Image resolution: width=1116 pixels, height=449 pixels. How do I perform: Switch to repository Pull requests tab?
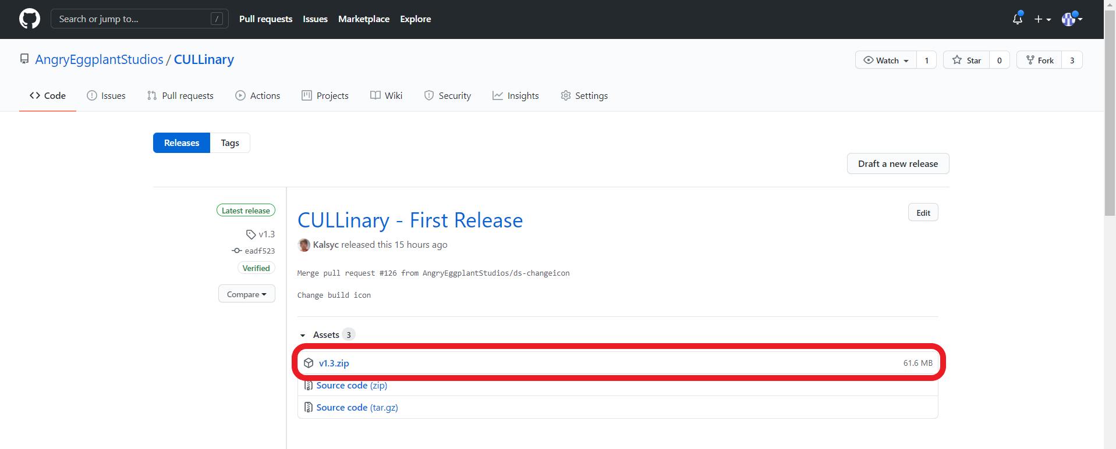[180, 95]
